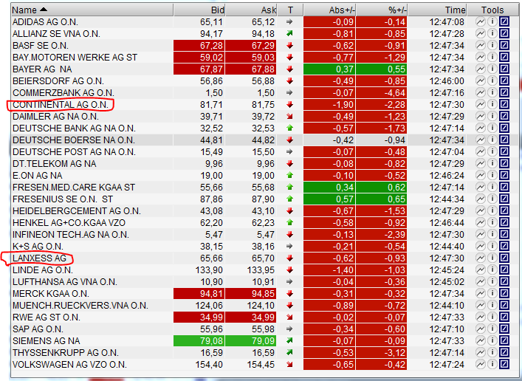Sort by the Ask column header
This screenshot has height=381, width=522.
(251, 10)
